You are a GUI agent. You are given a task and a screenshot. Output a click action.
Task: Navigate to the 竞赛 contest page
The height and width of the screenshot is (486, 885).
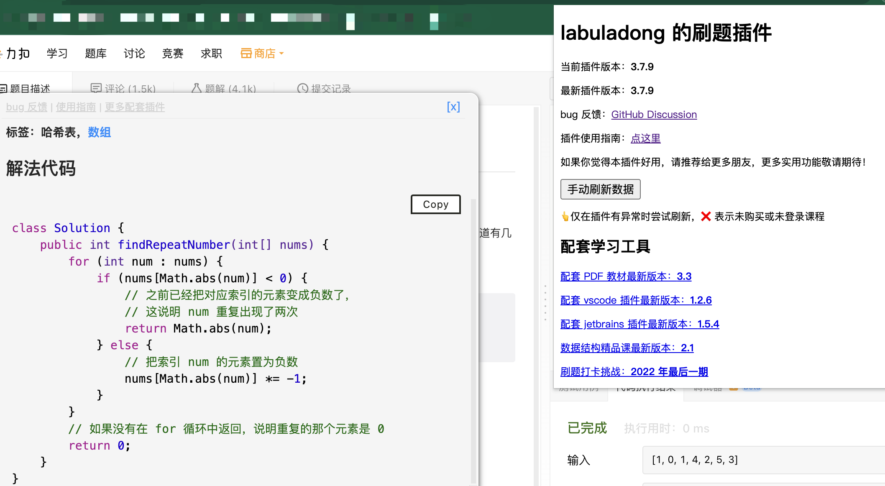173,54
